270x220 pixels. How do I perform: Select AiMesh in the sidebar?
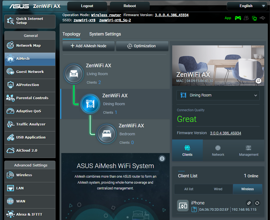coord(30,59)
